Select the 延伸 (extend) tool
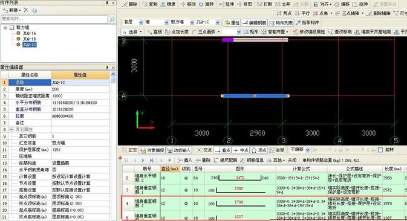The image size is (407, 221). (x=226, y=4)
